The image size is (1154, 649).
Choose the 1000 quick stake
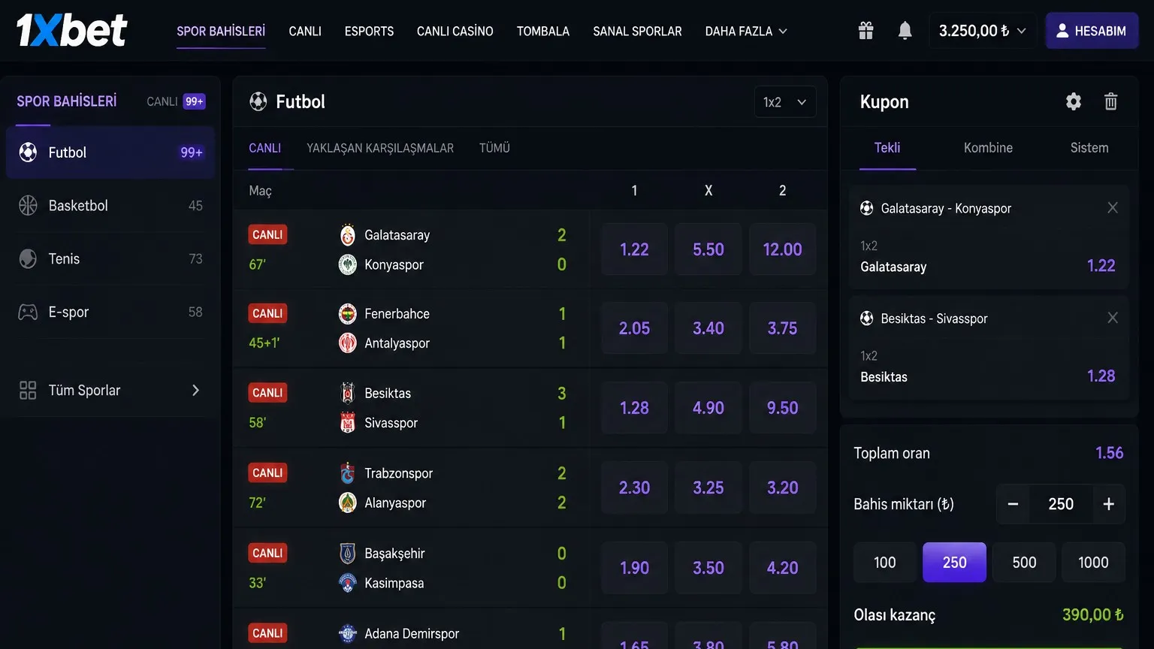[1093, 562]
